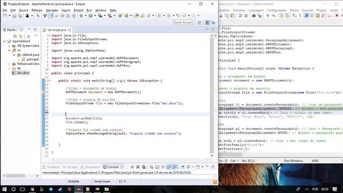343x193 pixels.
Task: Open the Linguagem menu in Notepad++
Action: coord(256,10)
